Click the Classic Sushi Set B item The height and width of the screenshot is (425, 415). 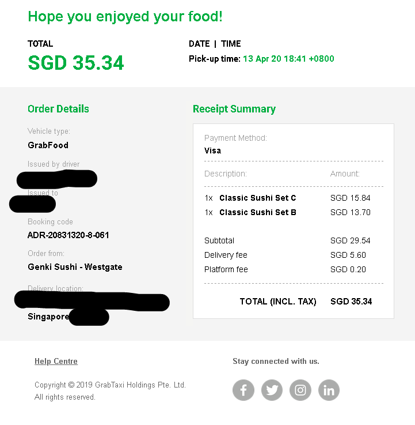(x=257, y=212)
